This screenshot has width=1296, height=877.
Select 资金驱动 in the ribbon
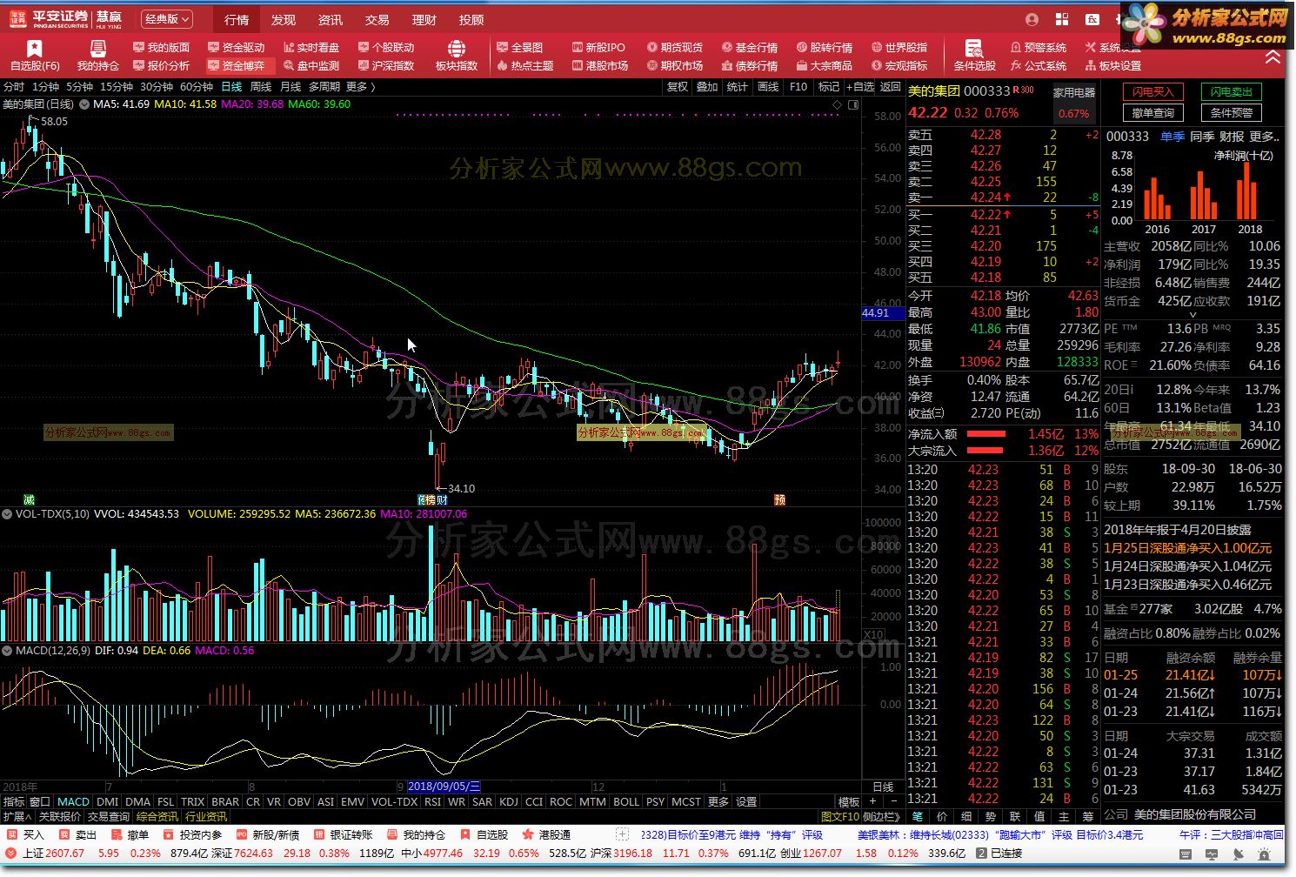237,47
